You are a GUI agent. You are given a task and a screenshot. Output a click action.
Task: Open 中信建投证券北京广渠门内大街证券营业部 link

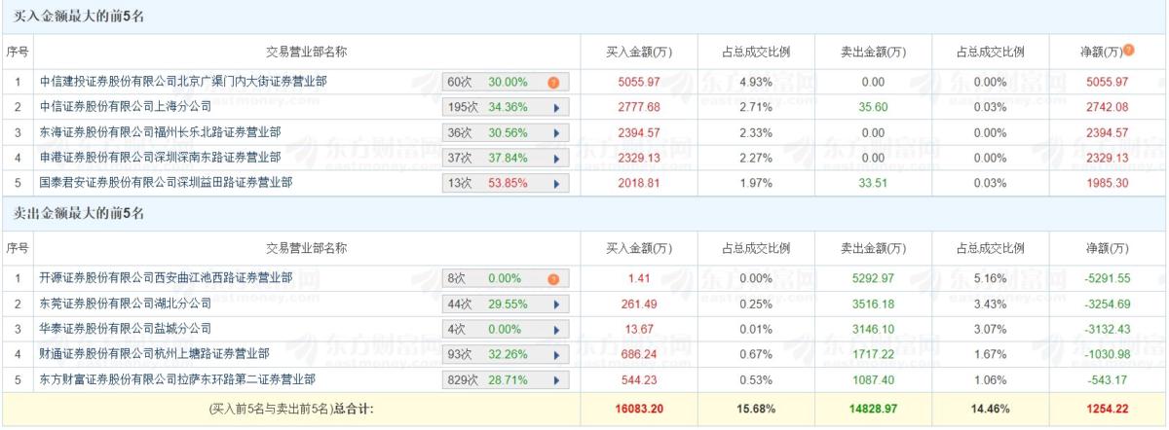click(183, 81)
